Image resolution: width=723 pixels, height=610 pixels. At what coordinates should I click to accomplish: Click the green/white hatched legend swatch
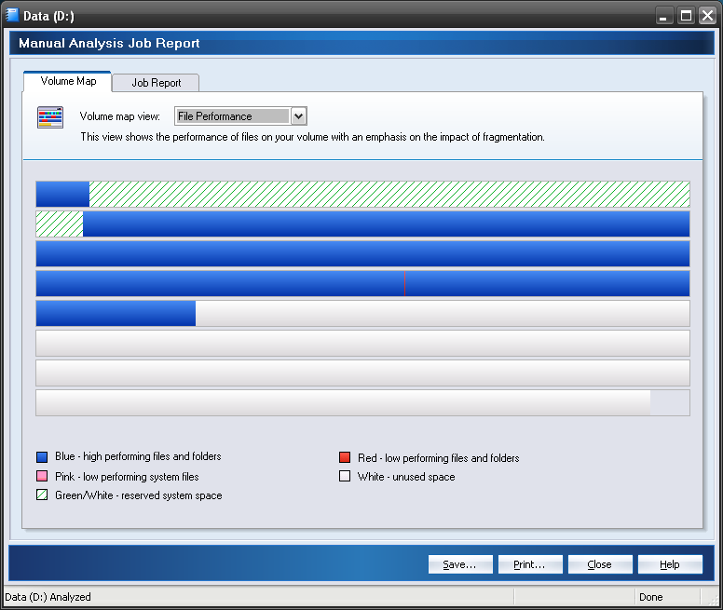click(42, 495)
